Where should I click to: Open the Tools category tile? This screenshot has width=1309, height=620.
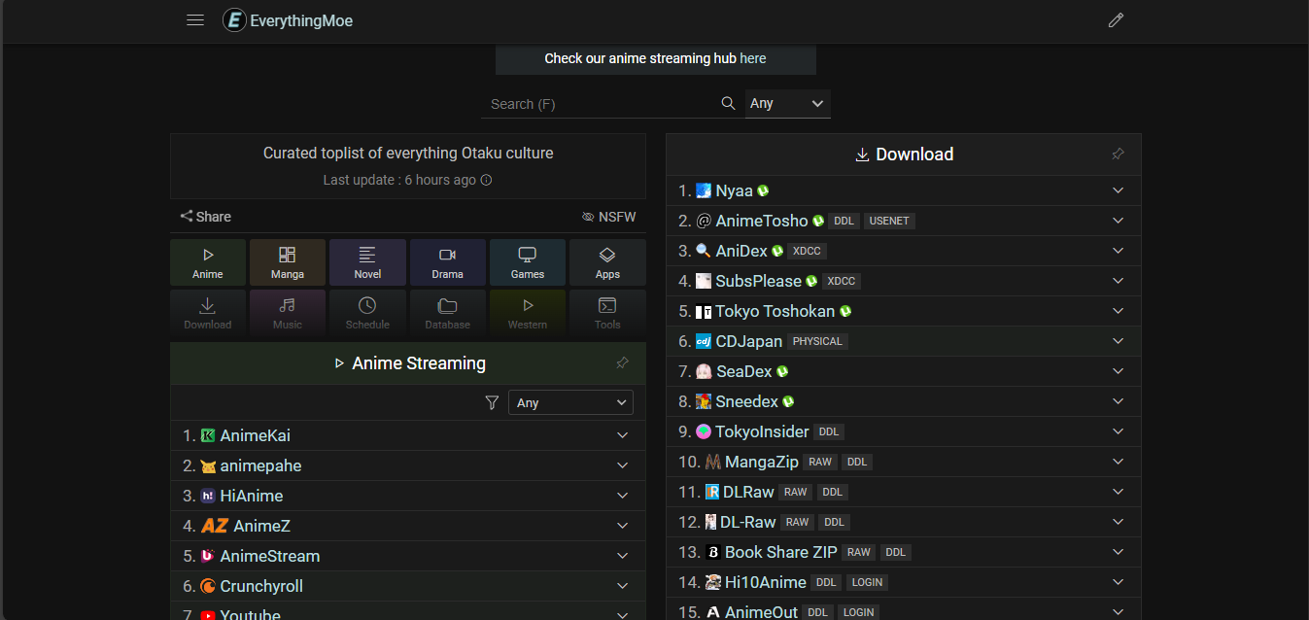click(x=607, y=313)
